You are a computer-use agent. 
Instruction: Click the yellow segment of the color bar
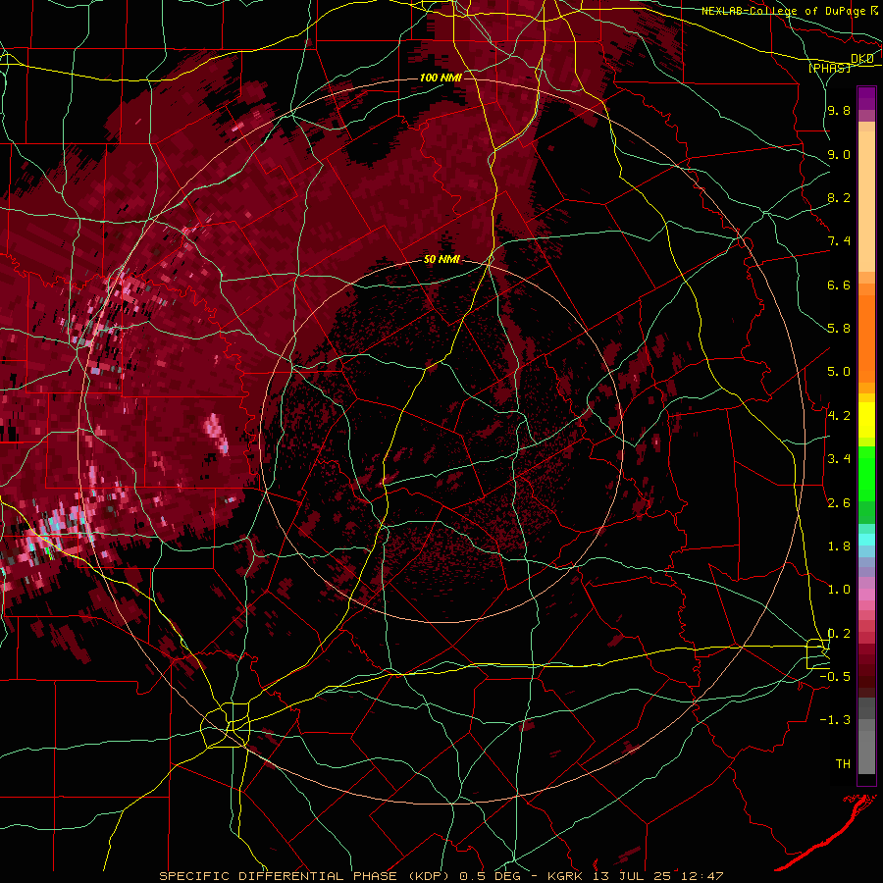[866, 420]
